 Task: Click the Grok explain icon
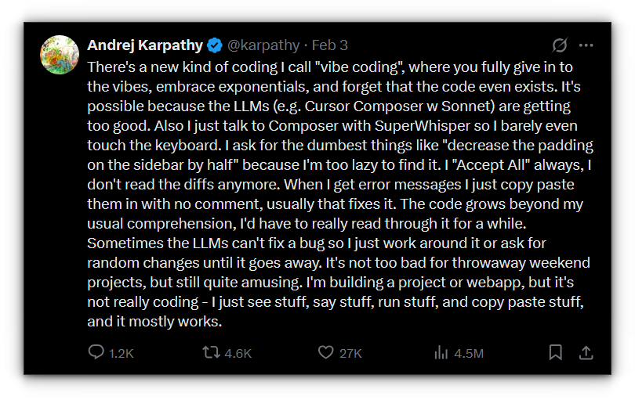click(x=560, y=45)
